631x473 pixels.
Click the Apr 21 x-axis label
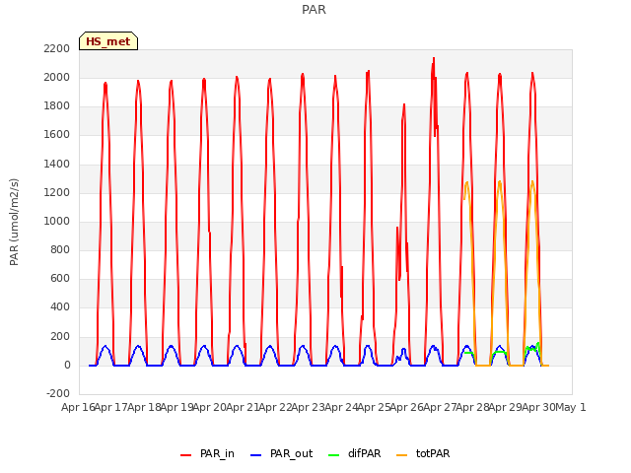243,407
